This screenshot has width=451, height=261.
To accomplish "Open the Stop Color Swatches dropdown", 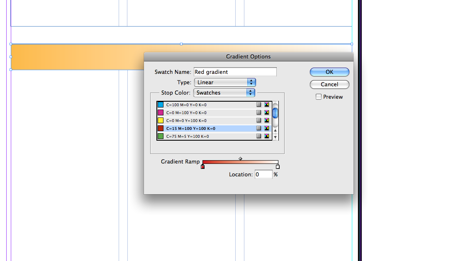I will pos(224,93).
